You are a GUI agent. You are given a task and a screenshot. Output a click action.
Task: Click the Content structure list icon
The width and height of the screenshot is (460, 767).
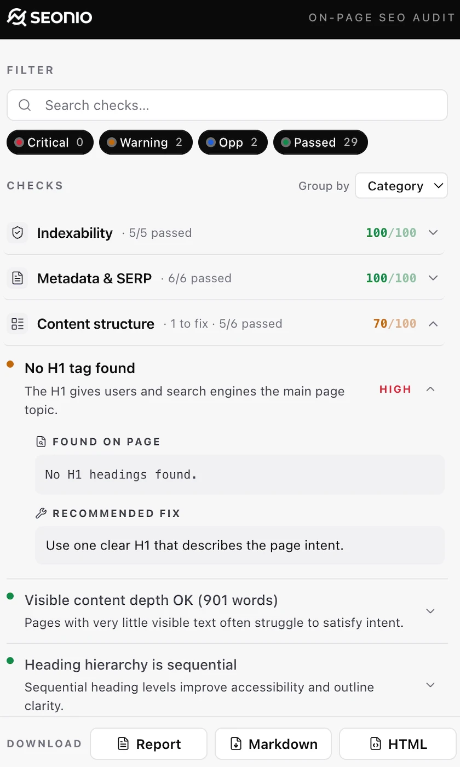(x=18, y=324)
